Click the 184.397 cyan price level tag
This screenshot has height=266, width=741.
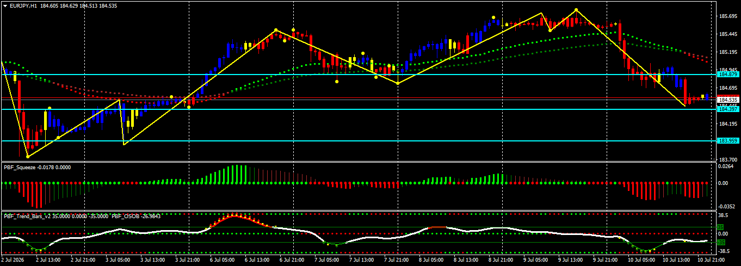(x=728, y=109)
